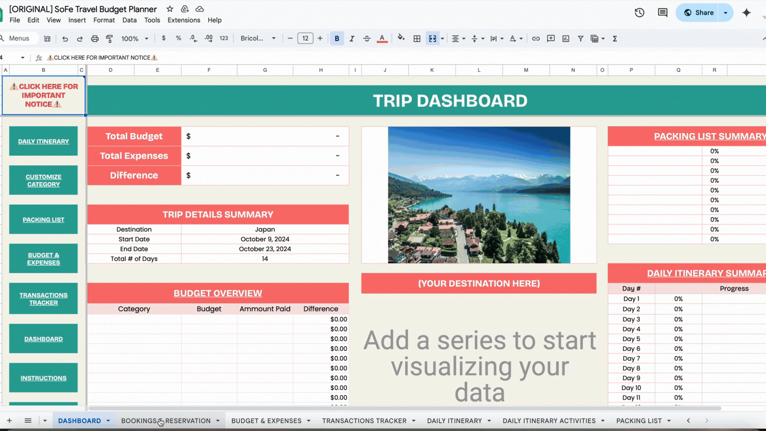This screenshot has height=431, width=766.
Task: Click the Gemini sparkle icon
Action: pyautogui.click(x=746, y=13)
